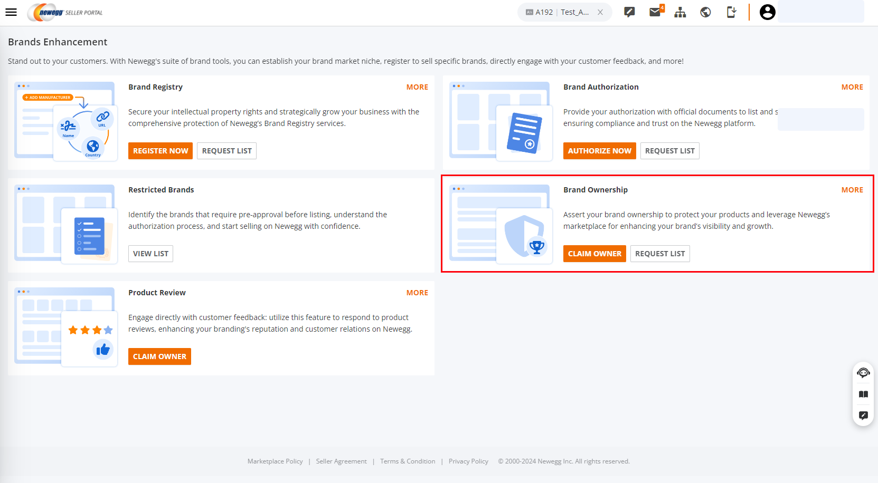Click the floating feedback comment icon
Screen dimensions: 878x483
(863, 415)
